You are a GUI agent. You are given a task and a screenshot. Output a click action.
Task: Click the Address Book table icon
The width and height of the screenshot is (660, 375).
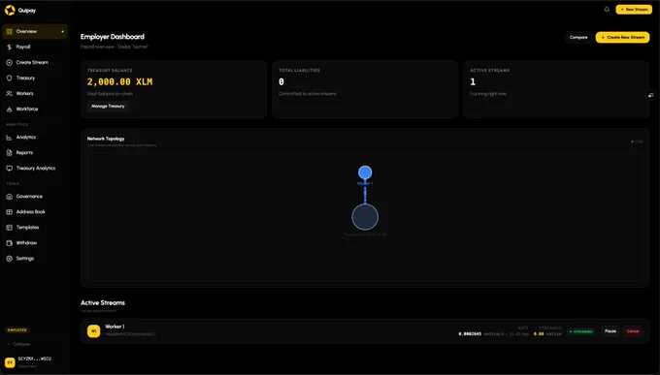(10, 212)
